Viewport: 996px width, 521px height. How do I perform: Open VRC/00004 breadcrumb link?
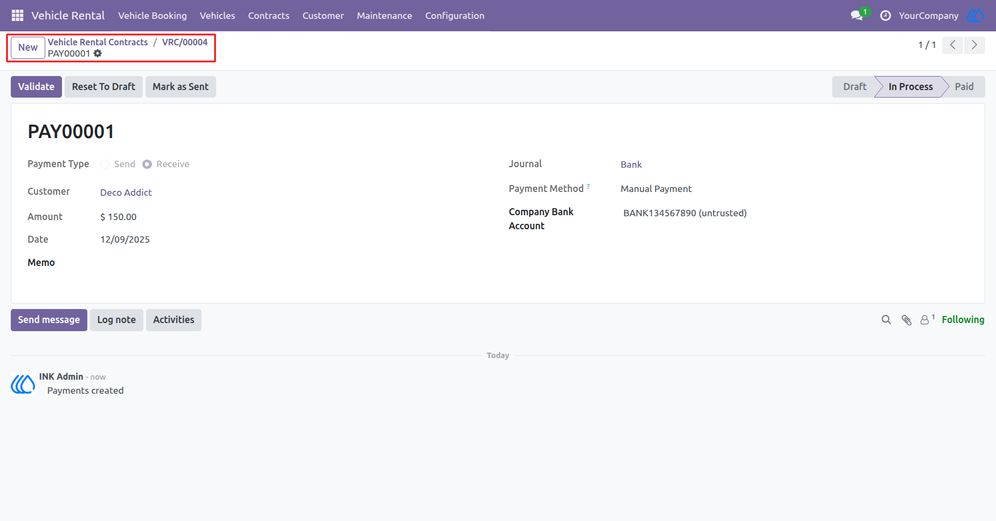(x=185, y=42)
